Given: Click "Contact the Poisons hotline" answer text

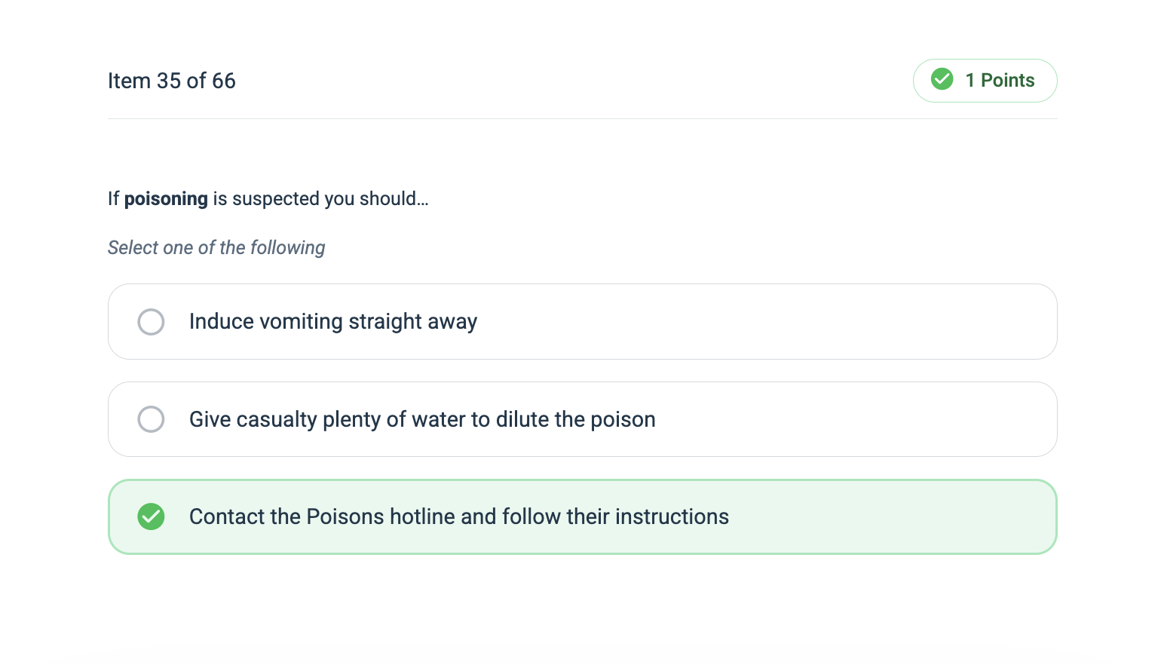Looking at the screenshot, I should (458, 516).
